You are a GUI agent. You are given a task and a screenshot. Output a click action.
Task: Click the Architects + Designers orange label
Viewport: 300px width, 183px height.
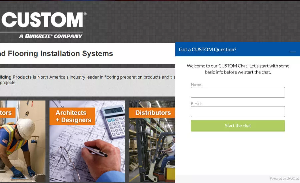72,116
